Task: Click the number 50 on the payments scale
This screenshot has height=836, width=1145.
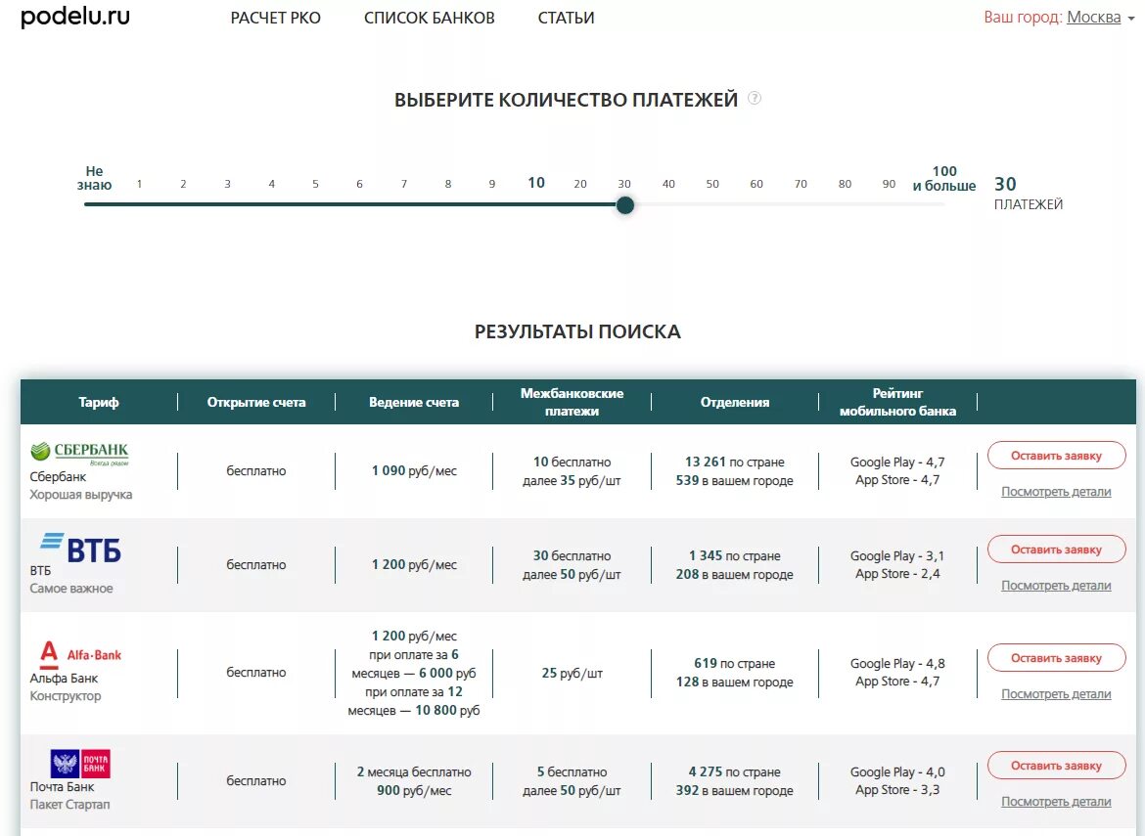Action: [712, 183]
